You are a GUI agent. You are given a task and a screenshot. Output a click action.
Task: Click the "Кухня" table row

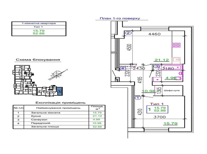click(x=59, y=116)
